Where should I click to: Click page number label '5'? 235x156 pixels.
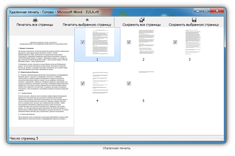pyautogui.click(x=144, y=101)
